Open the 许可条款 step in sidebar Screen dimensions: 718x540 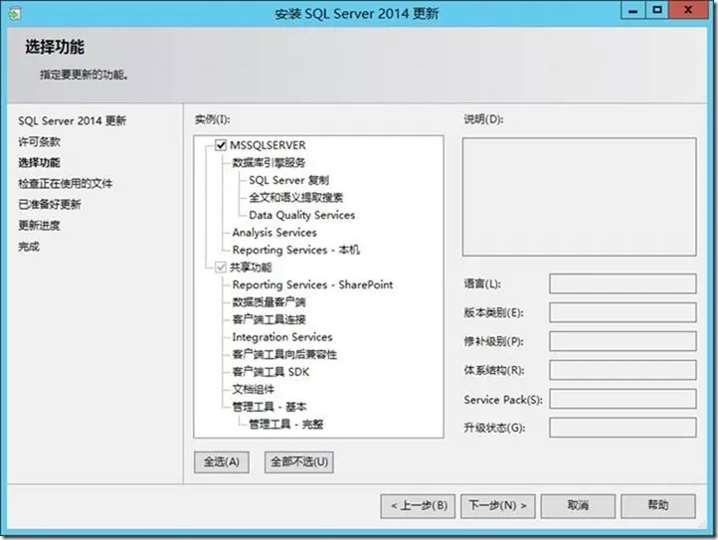point(39,141)
